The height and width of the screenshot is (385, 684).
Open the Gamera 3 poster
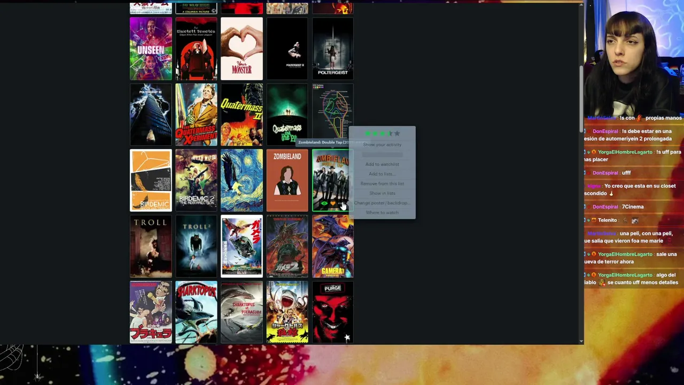click(332, 247)
